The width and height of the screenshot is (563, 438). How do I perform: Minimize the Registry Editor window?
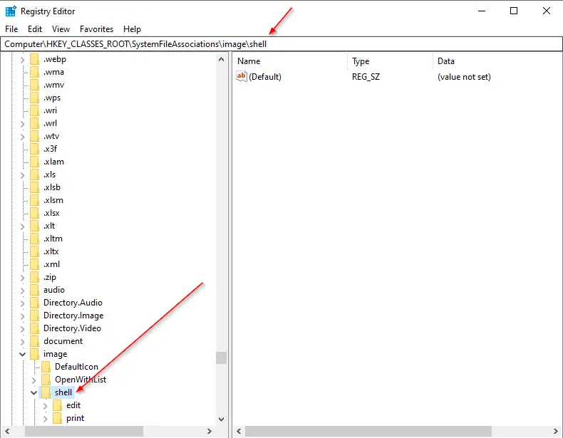pyautogui.click(x=482, y=11)
